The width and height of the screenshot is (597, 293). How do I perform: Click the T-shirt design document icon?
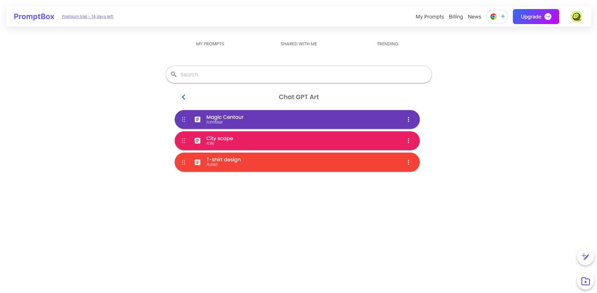198,162
